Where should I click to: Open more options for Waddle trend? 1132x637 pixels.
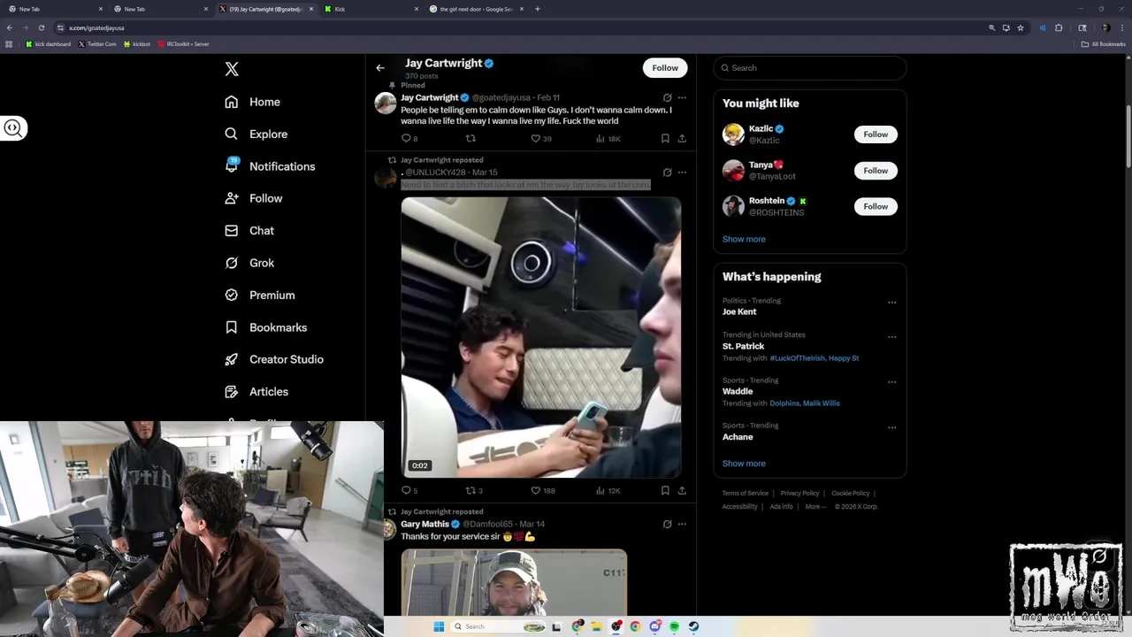pos(891,382)
